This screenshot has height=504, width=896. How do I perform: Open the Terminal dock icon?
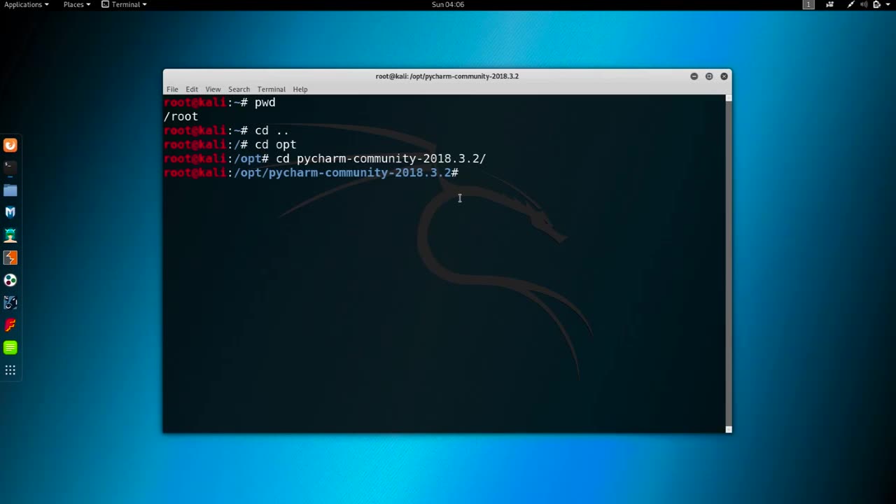[10, 168]
